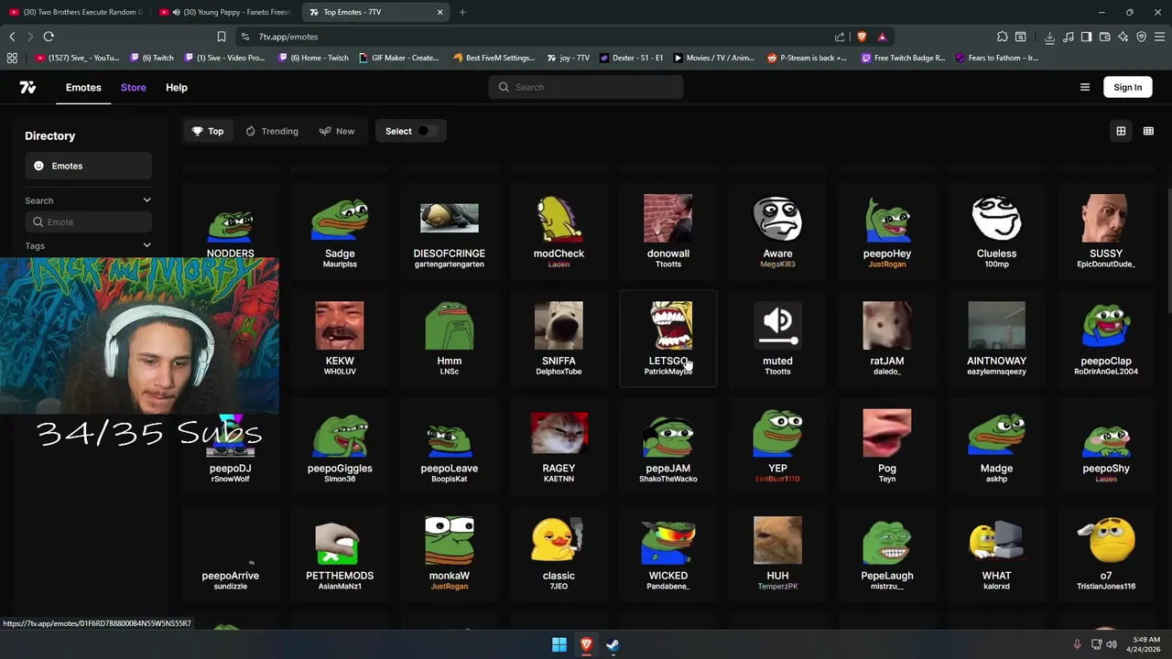
Task: Open the muted emote card
Action: 777,339
